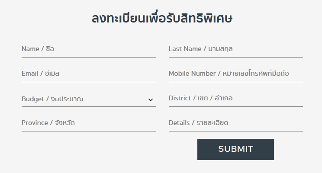Click the Province / จังหวัด input field
This screenshot has width=322, height=173.
(89, 123)
